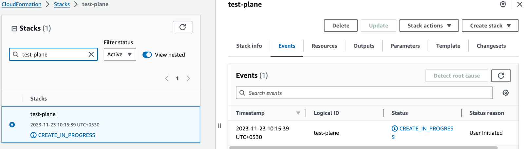Toggle the View nested switch

click(147, 55)
